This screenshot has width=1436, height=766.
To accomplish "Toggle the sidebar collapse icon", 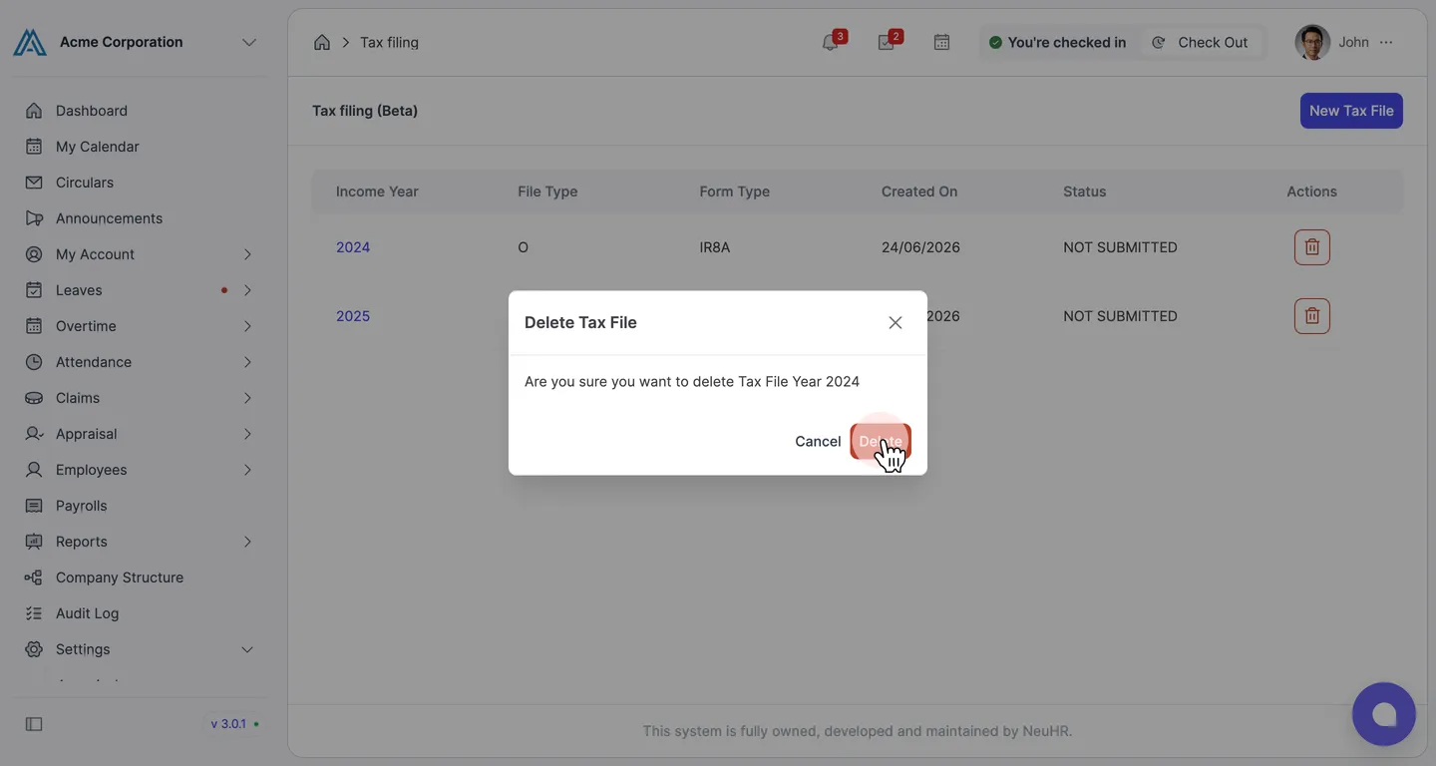I will pos(34,724).
